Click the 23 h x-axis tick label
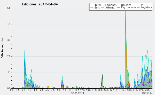 tap(147, 90)
